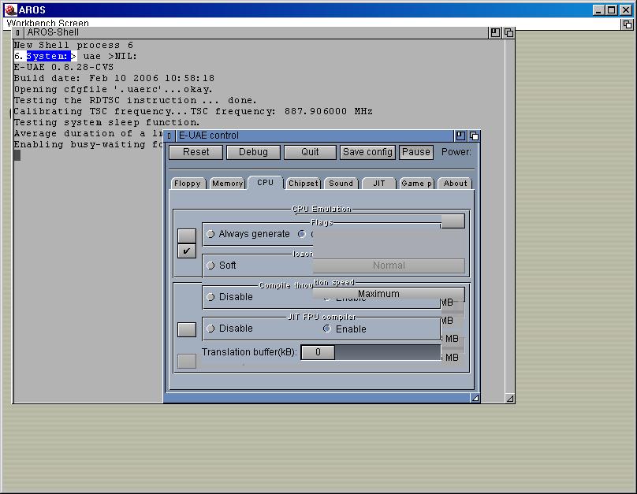This screenshot has width=637, height=494.
Task: Select the Always generate flags option
Action: tap(210, 234)
